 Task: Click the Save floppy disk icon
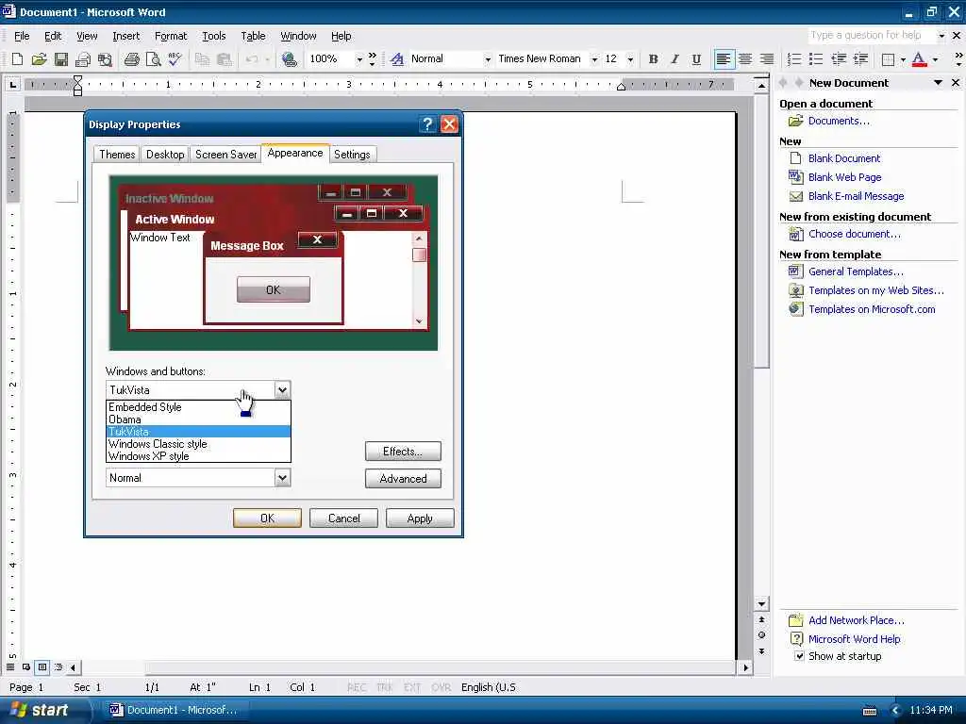click(61, 59)
